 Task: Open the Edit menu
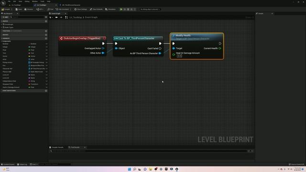pos(14,1)
